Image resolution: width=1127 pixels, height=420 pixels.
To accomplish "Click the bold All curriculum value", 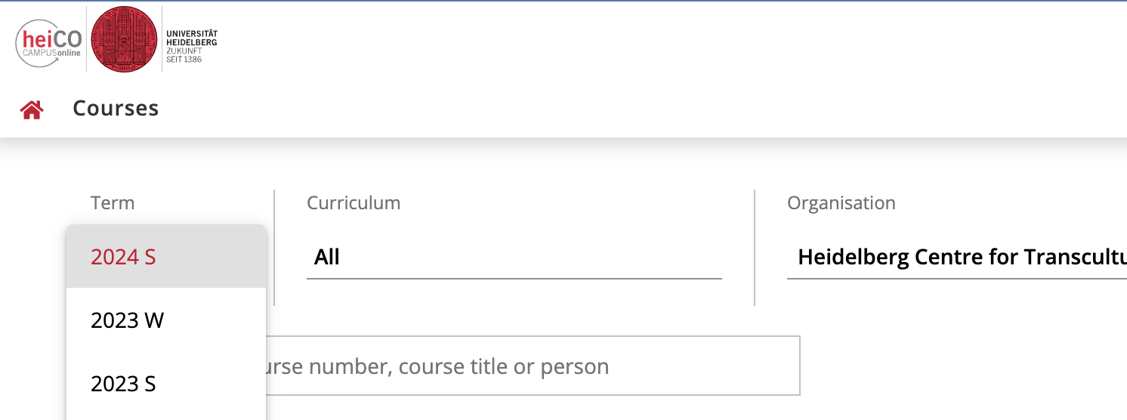I will tap(327, 258).
